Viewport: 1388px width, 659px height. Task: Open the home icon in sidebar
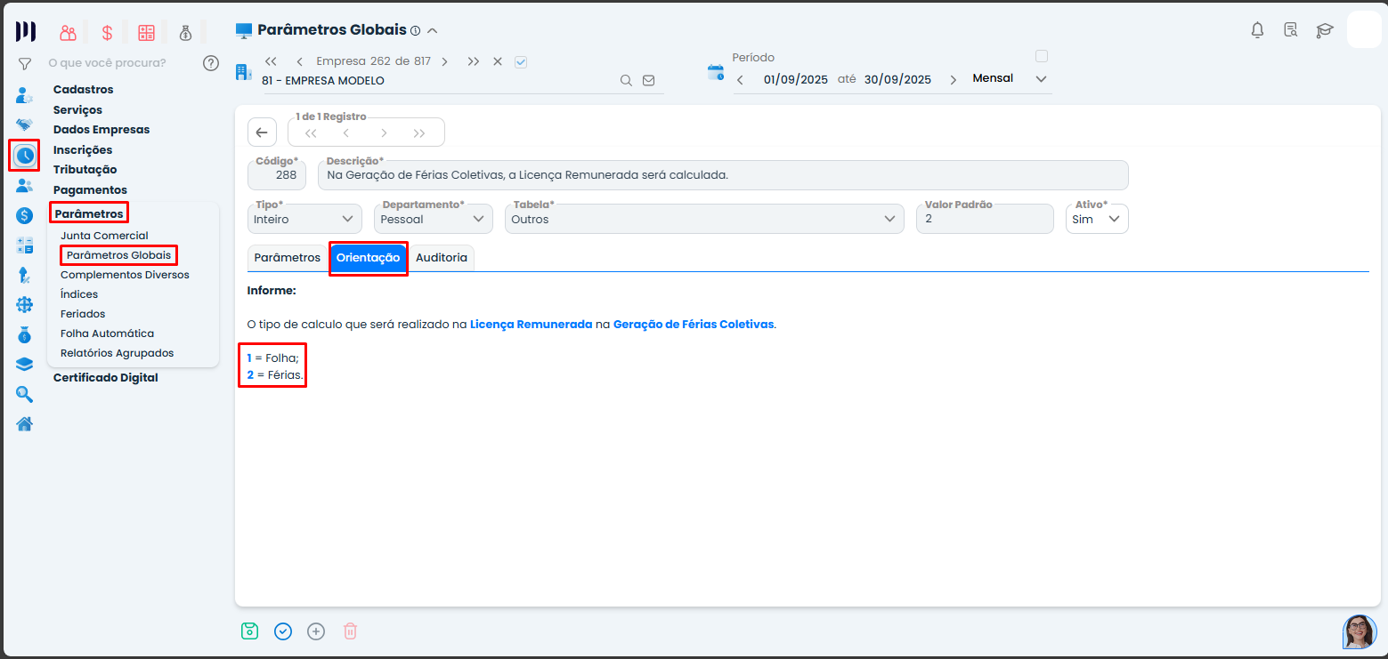[25, 423]
